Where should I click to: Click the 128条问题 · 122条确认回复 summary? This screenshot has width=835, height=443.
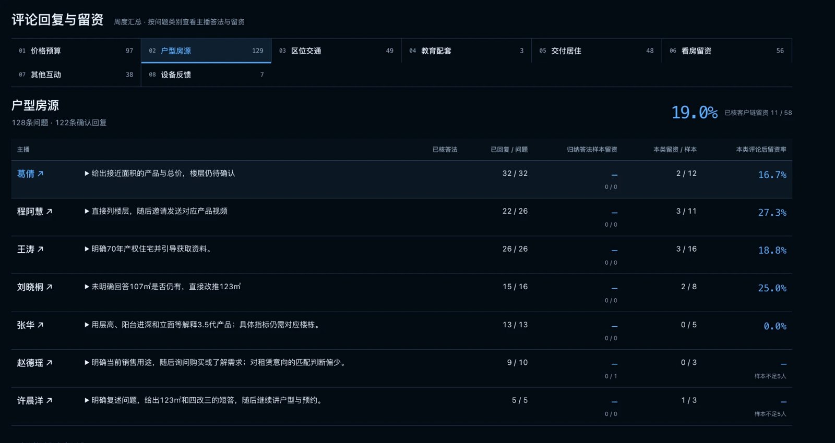click(59, 122)
